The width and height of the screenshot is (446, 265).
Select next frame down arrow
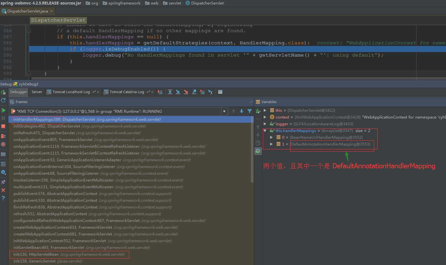(x=242, y=111)
